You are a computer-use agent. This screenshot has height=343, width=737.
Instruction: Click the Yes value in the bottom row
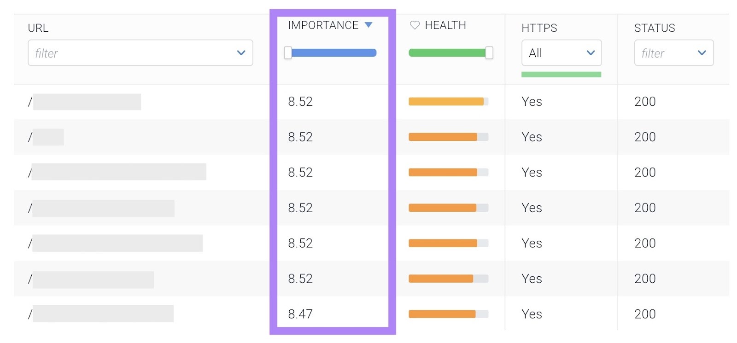pos(531,314)
